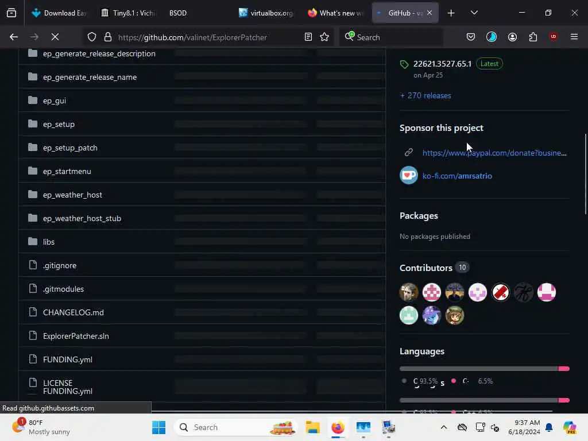588x441 pixels.
Task: View site security padlock info
Action: pos(108,37)
